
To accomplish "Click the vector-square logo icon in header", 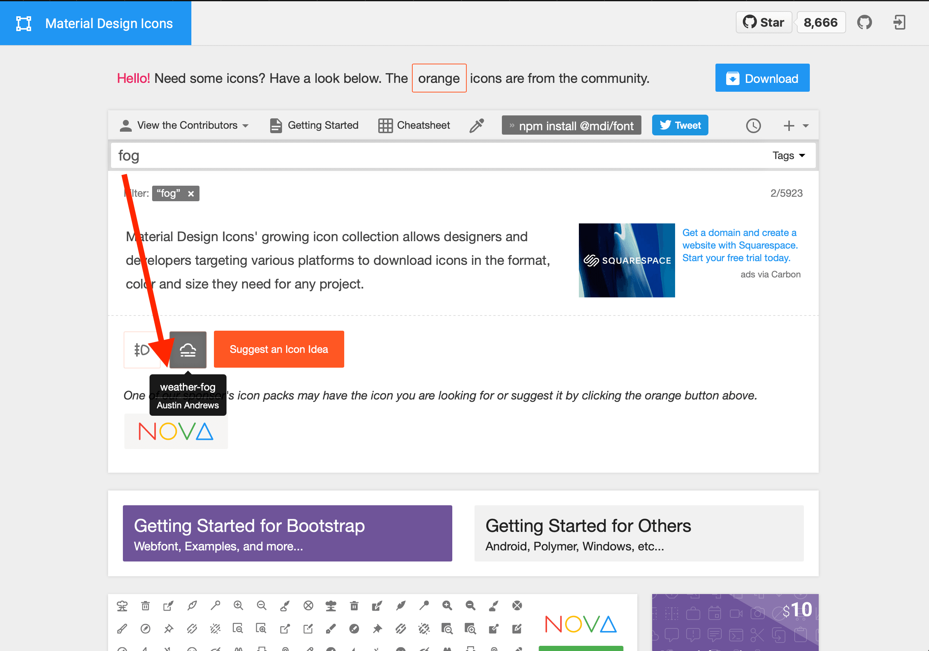I will (23, 23).
